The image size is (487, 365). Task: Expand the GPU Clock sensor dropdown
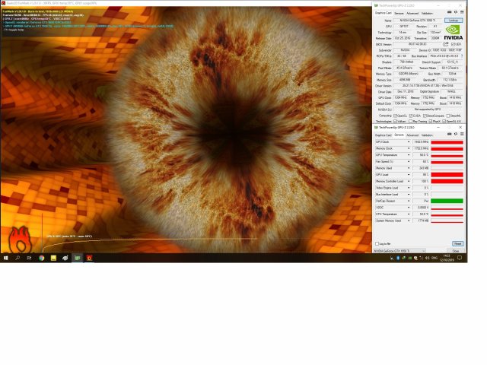click(409, 142)
